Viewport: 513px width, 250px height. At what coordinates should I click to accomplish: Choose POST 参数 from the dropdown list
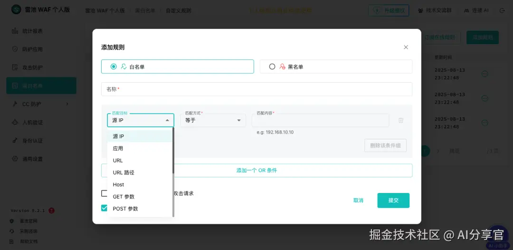click(x=140, y=209)
